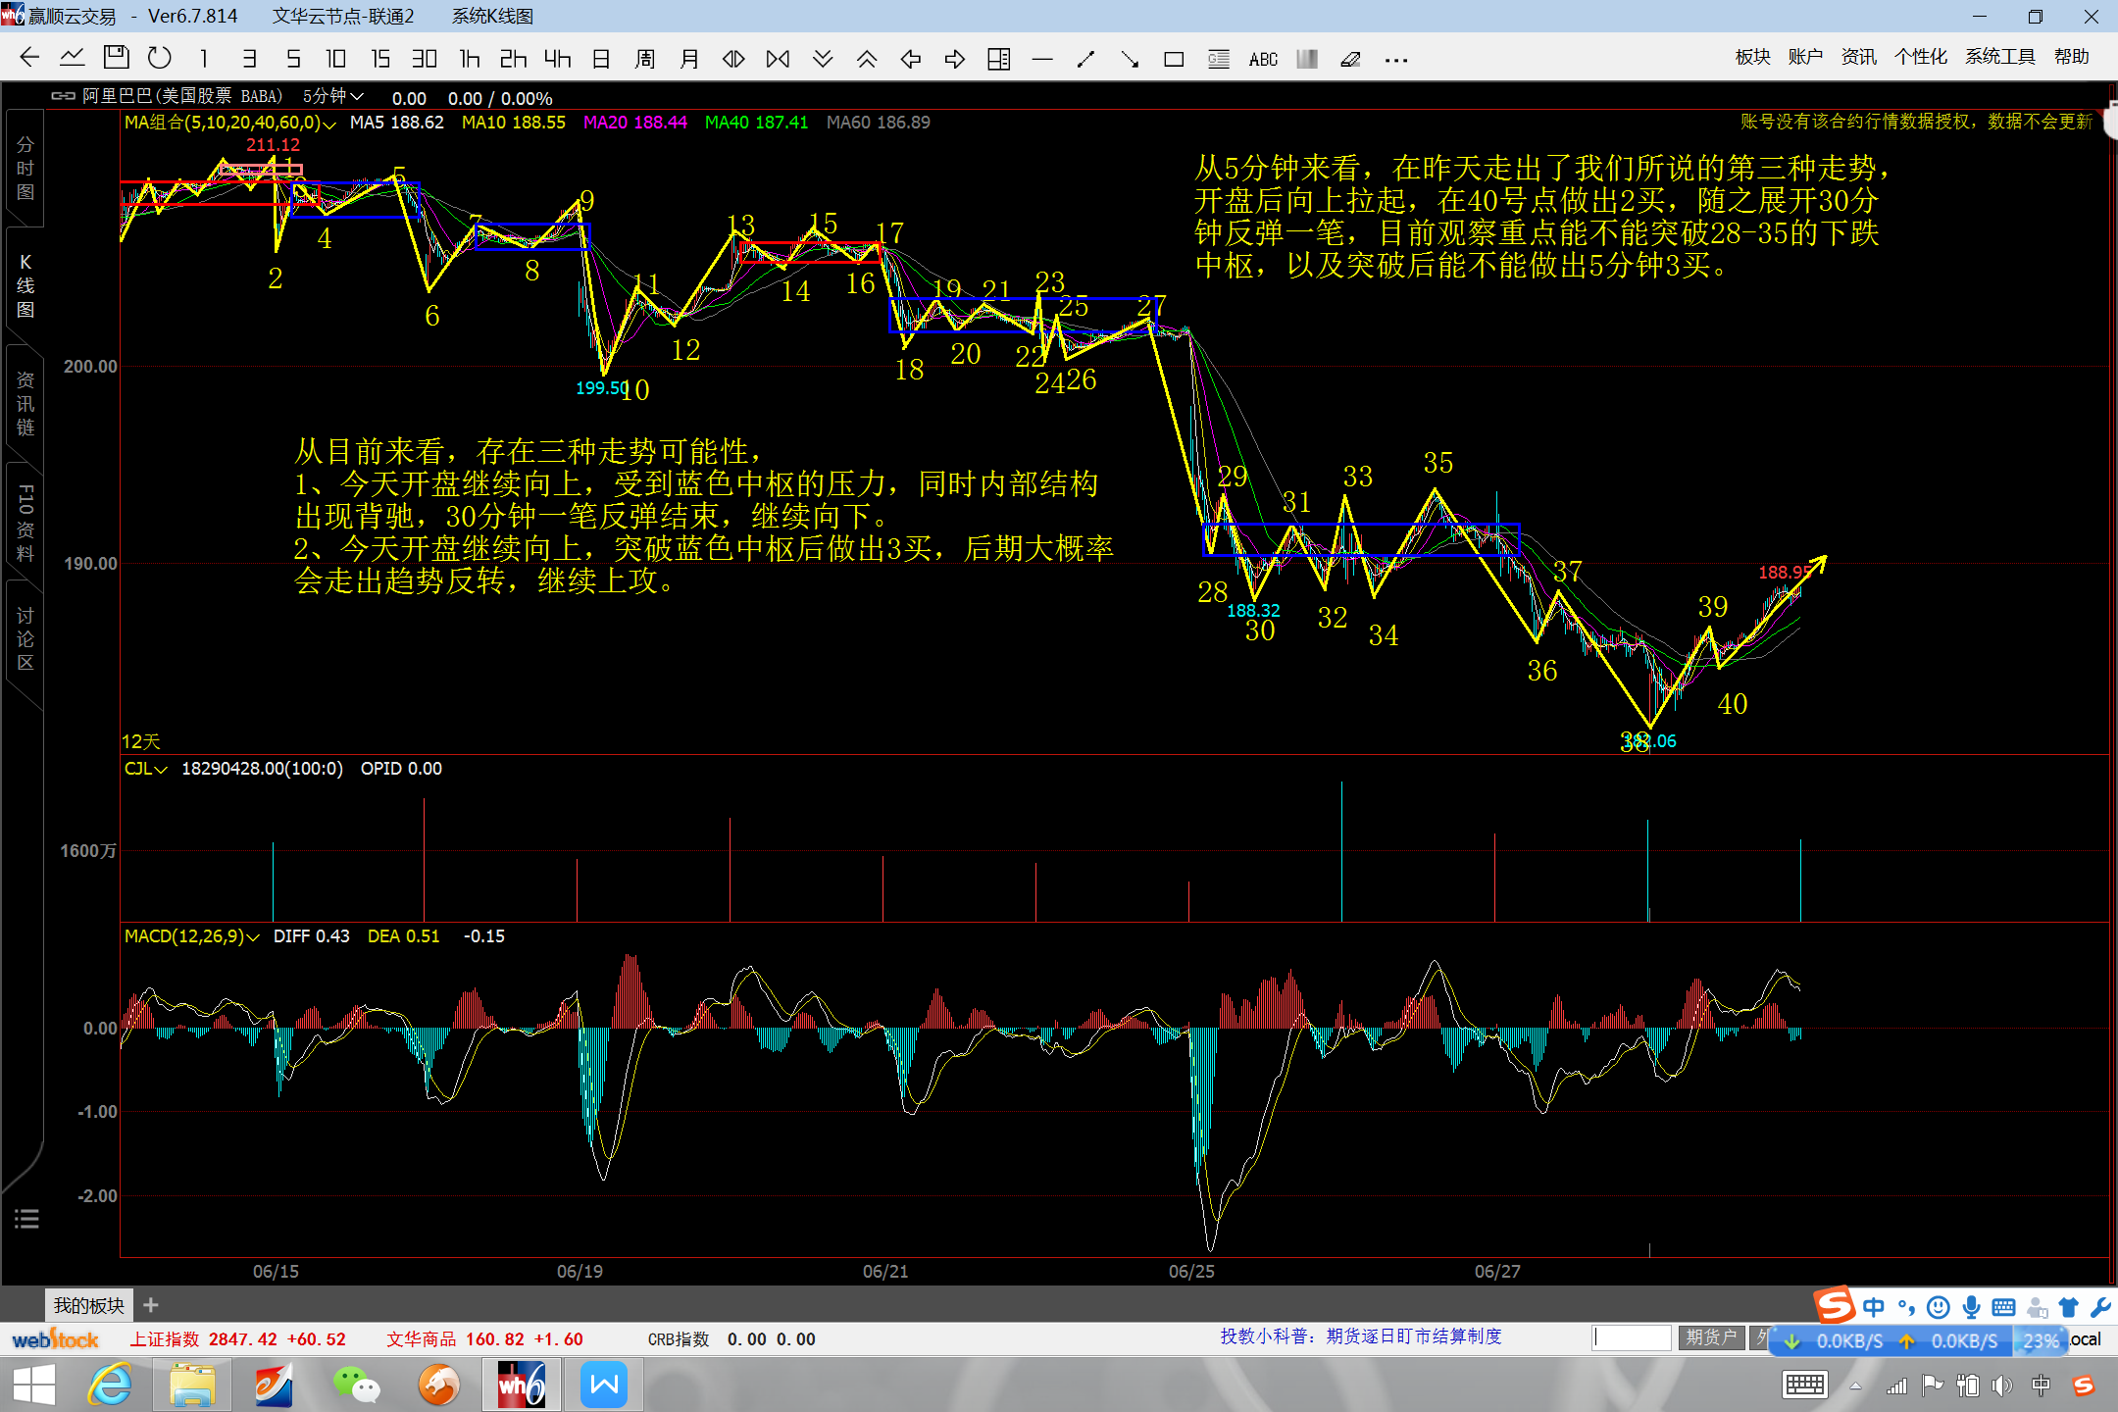This screenshot has width=2118, height=1412.
Task: Switch to 30-minute chart period
Action: [424, 59]
